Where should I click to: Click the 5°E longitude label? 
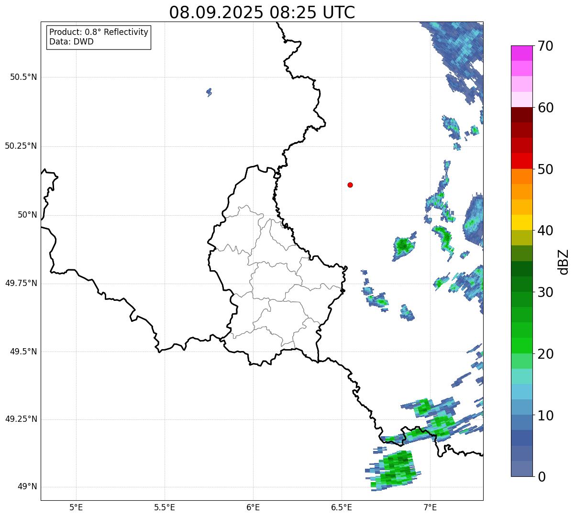(76, 507)
